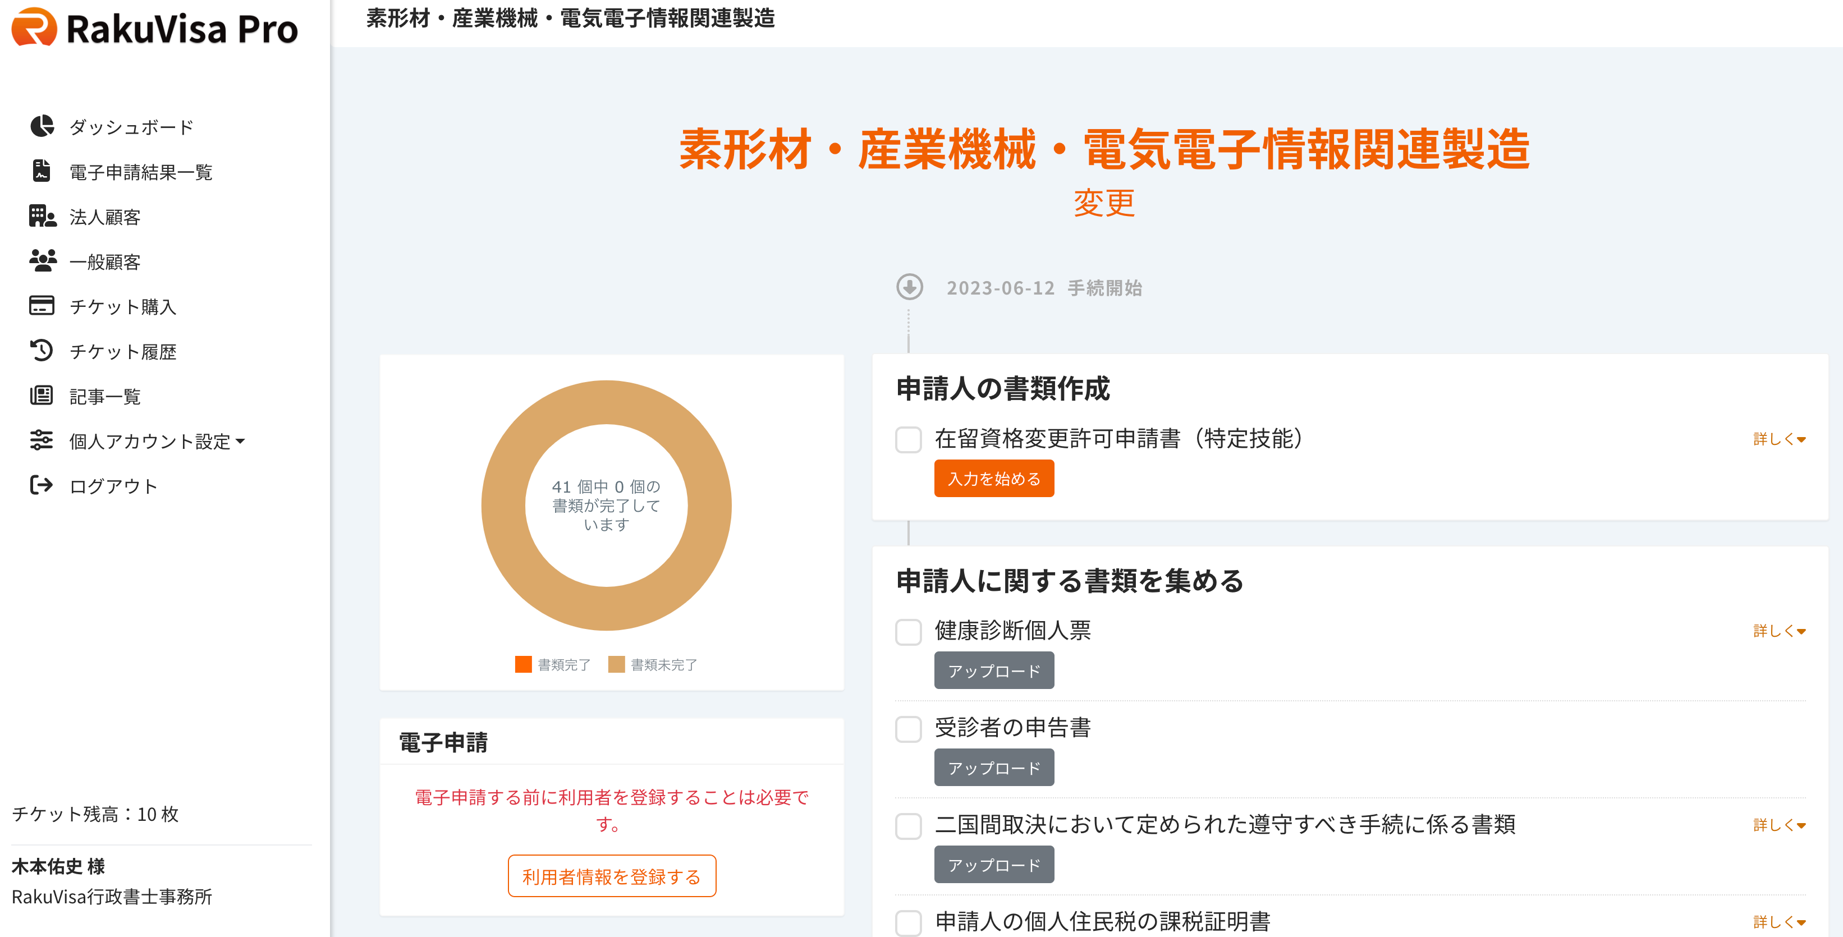The height and width of the screenshot is (937, 1843).
Task: Tick the 健康診断個人票 checkbox
Action: 908,632
